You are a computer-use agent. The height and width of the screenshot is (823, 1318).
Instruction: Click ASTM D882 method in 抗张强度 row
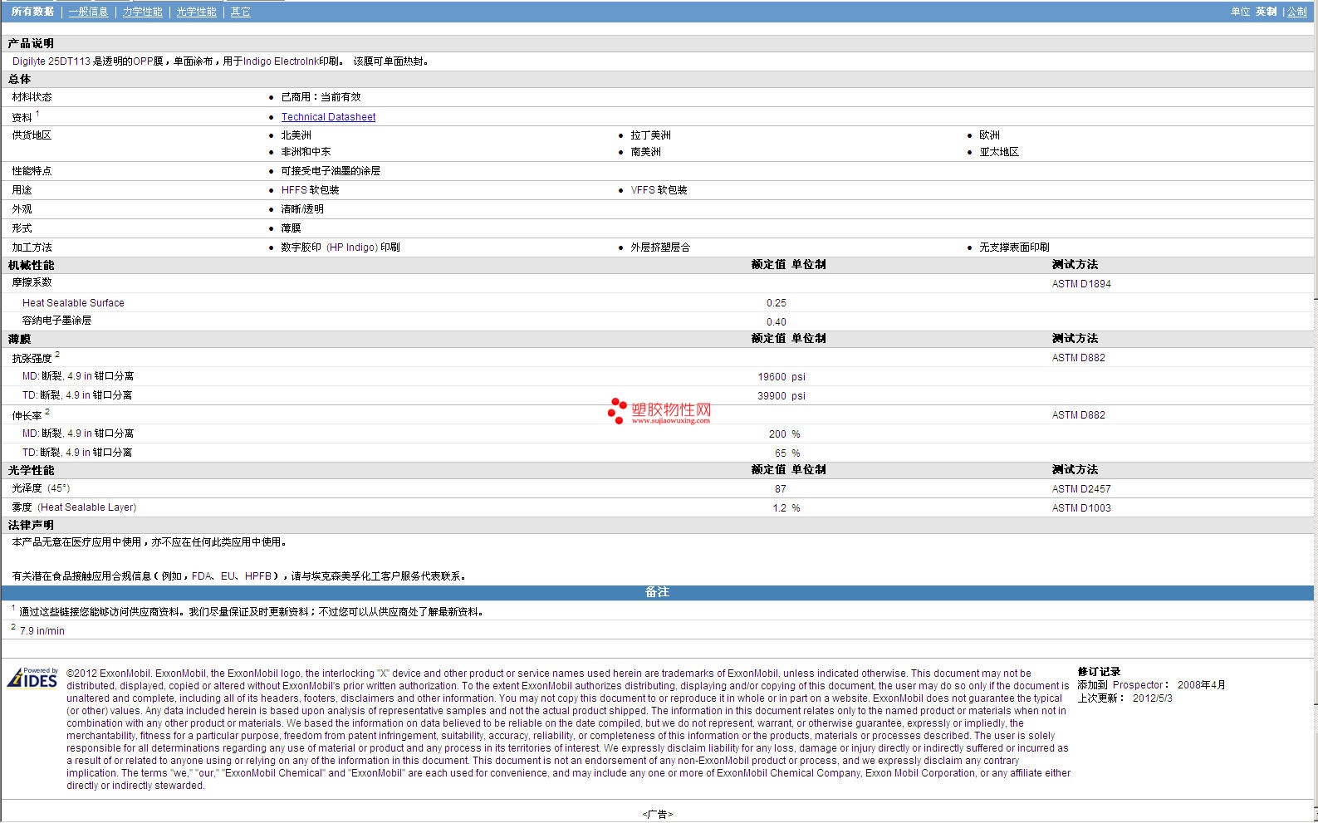pyautogui.click(x=1078, y=358)
